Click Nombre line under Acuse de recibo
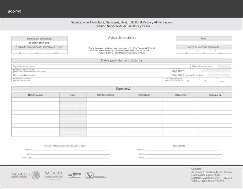 click(x=71, y=149)
